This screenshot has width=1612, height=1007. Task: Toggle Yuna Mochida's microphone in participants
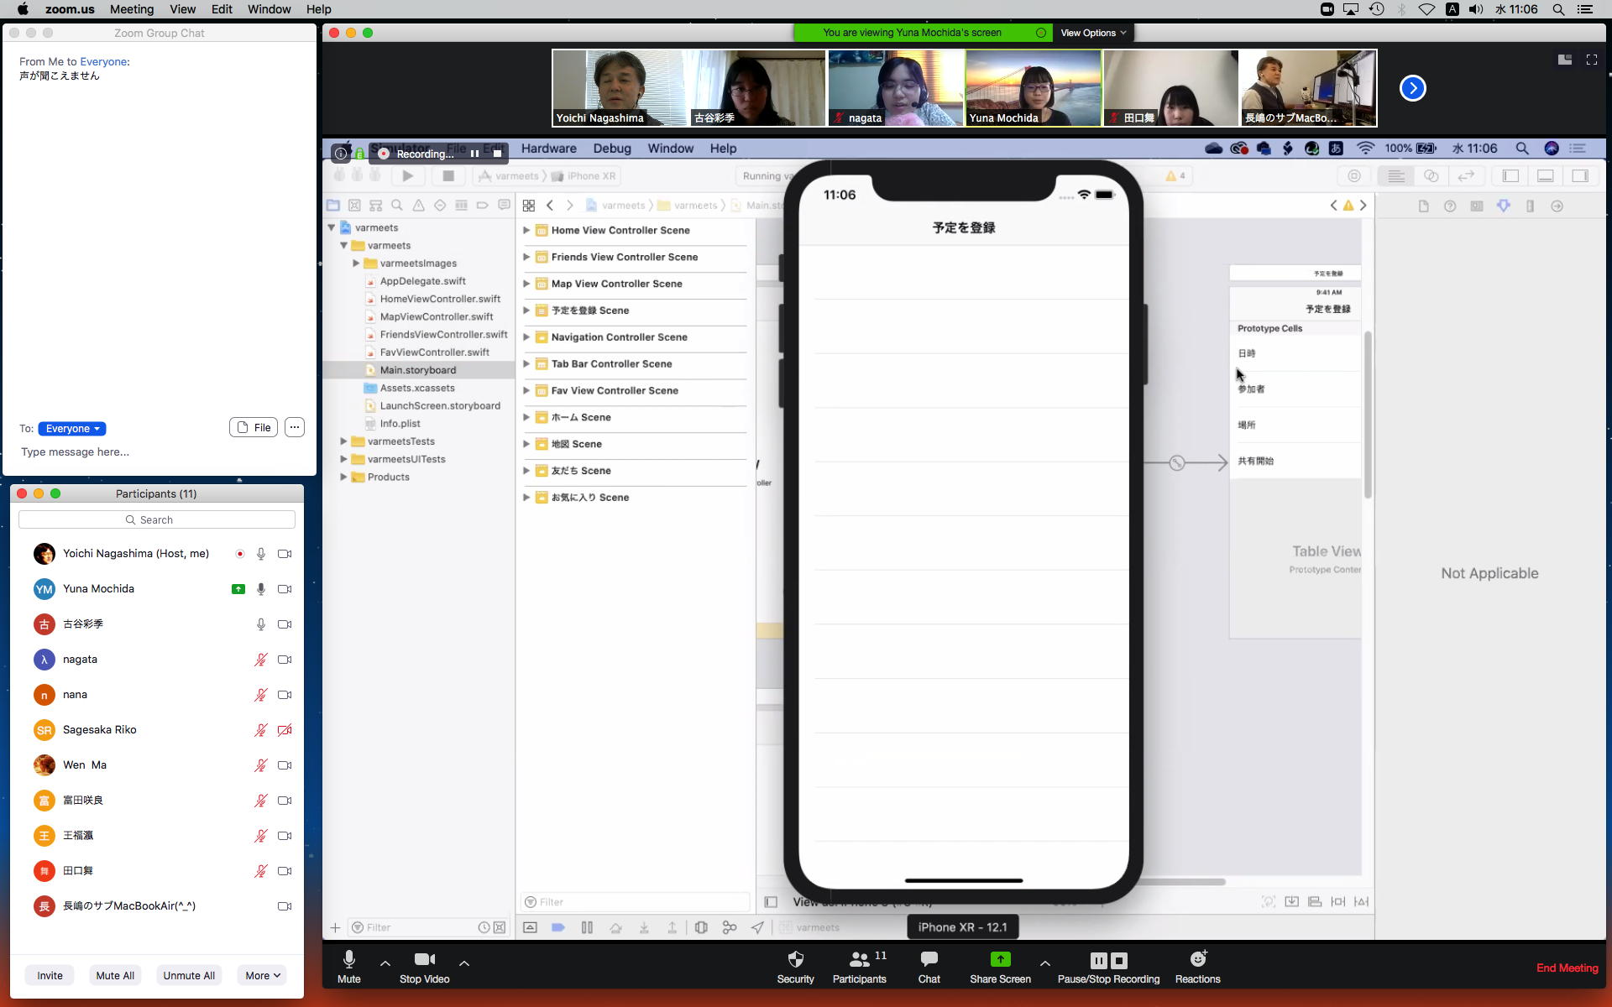261,589
